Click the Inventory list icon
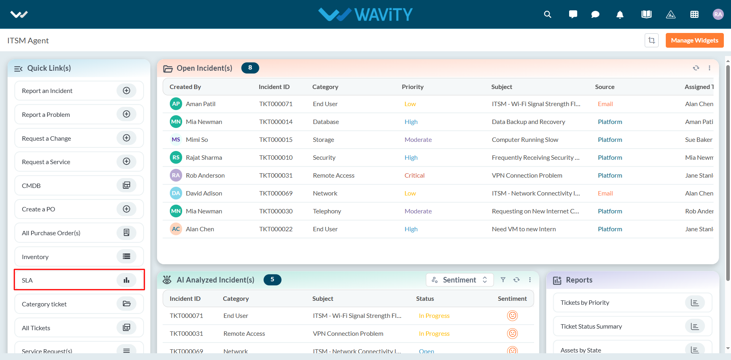731x360 pixels. point(126,256)
